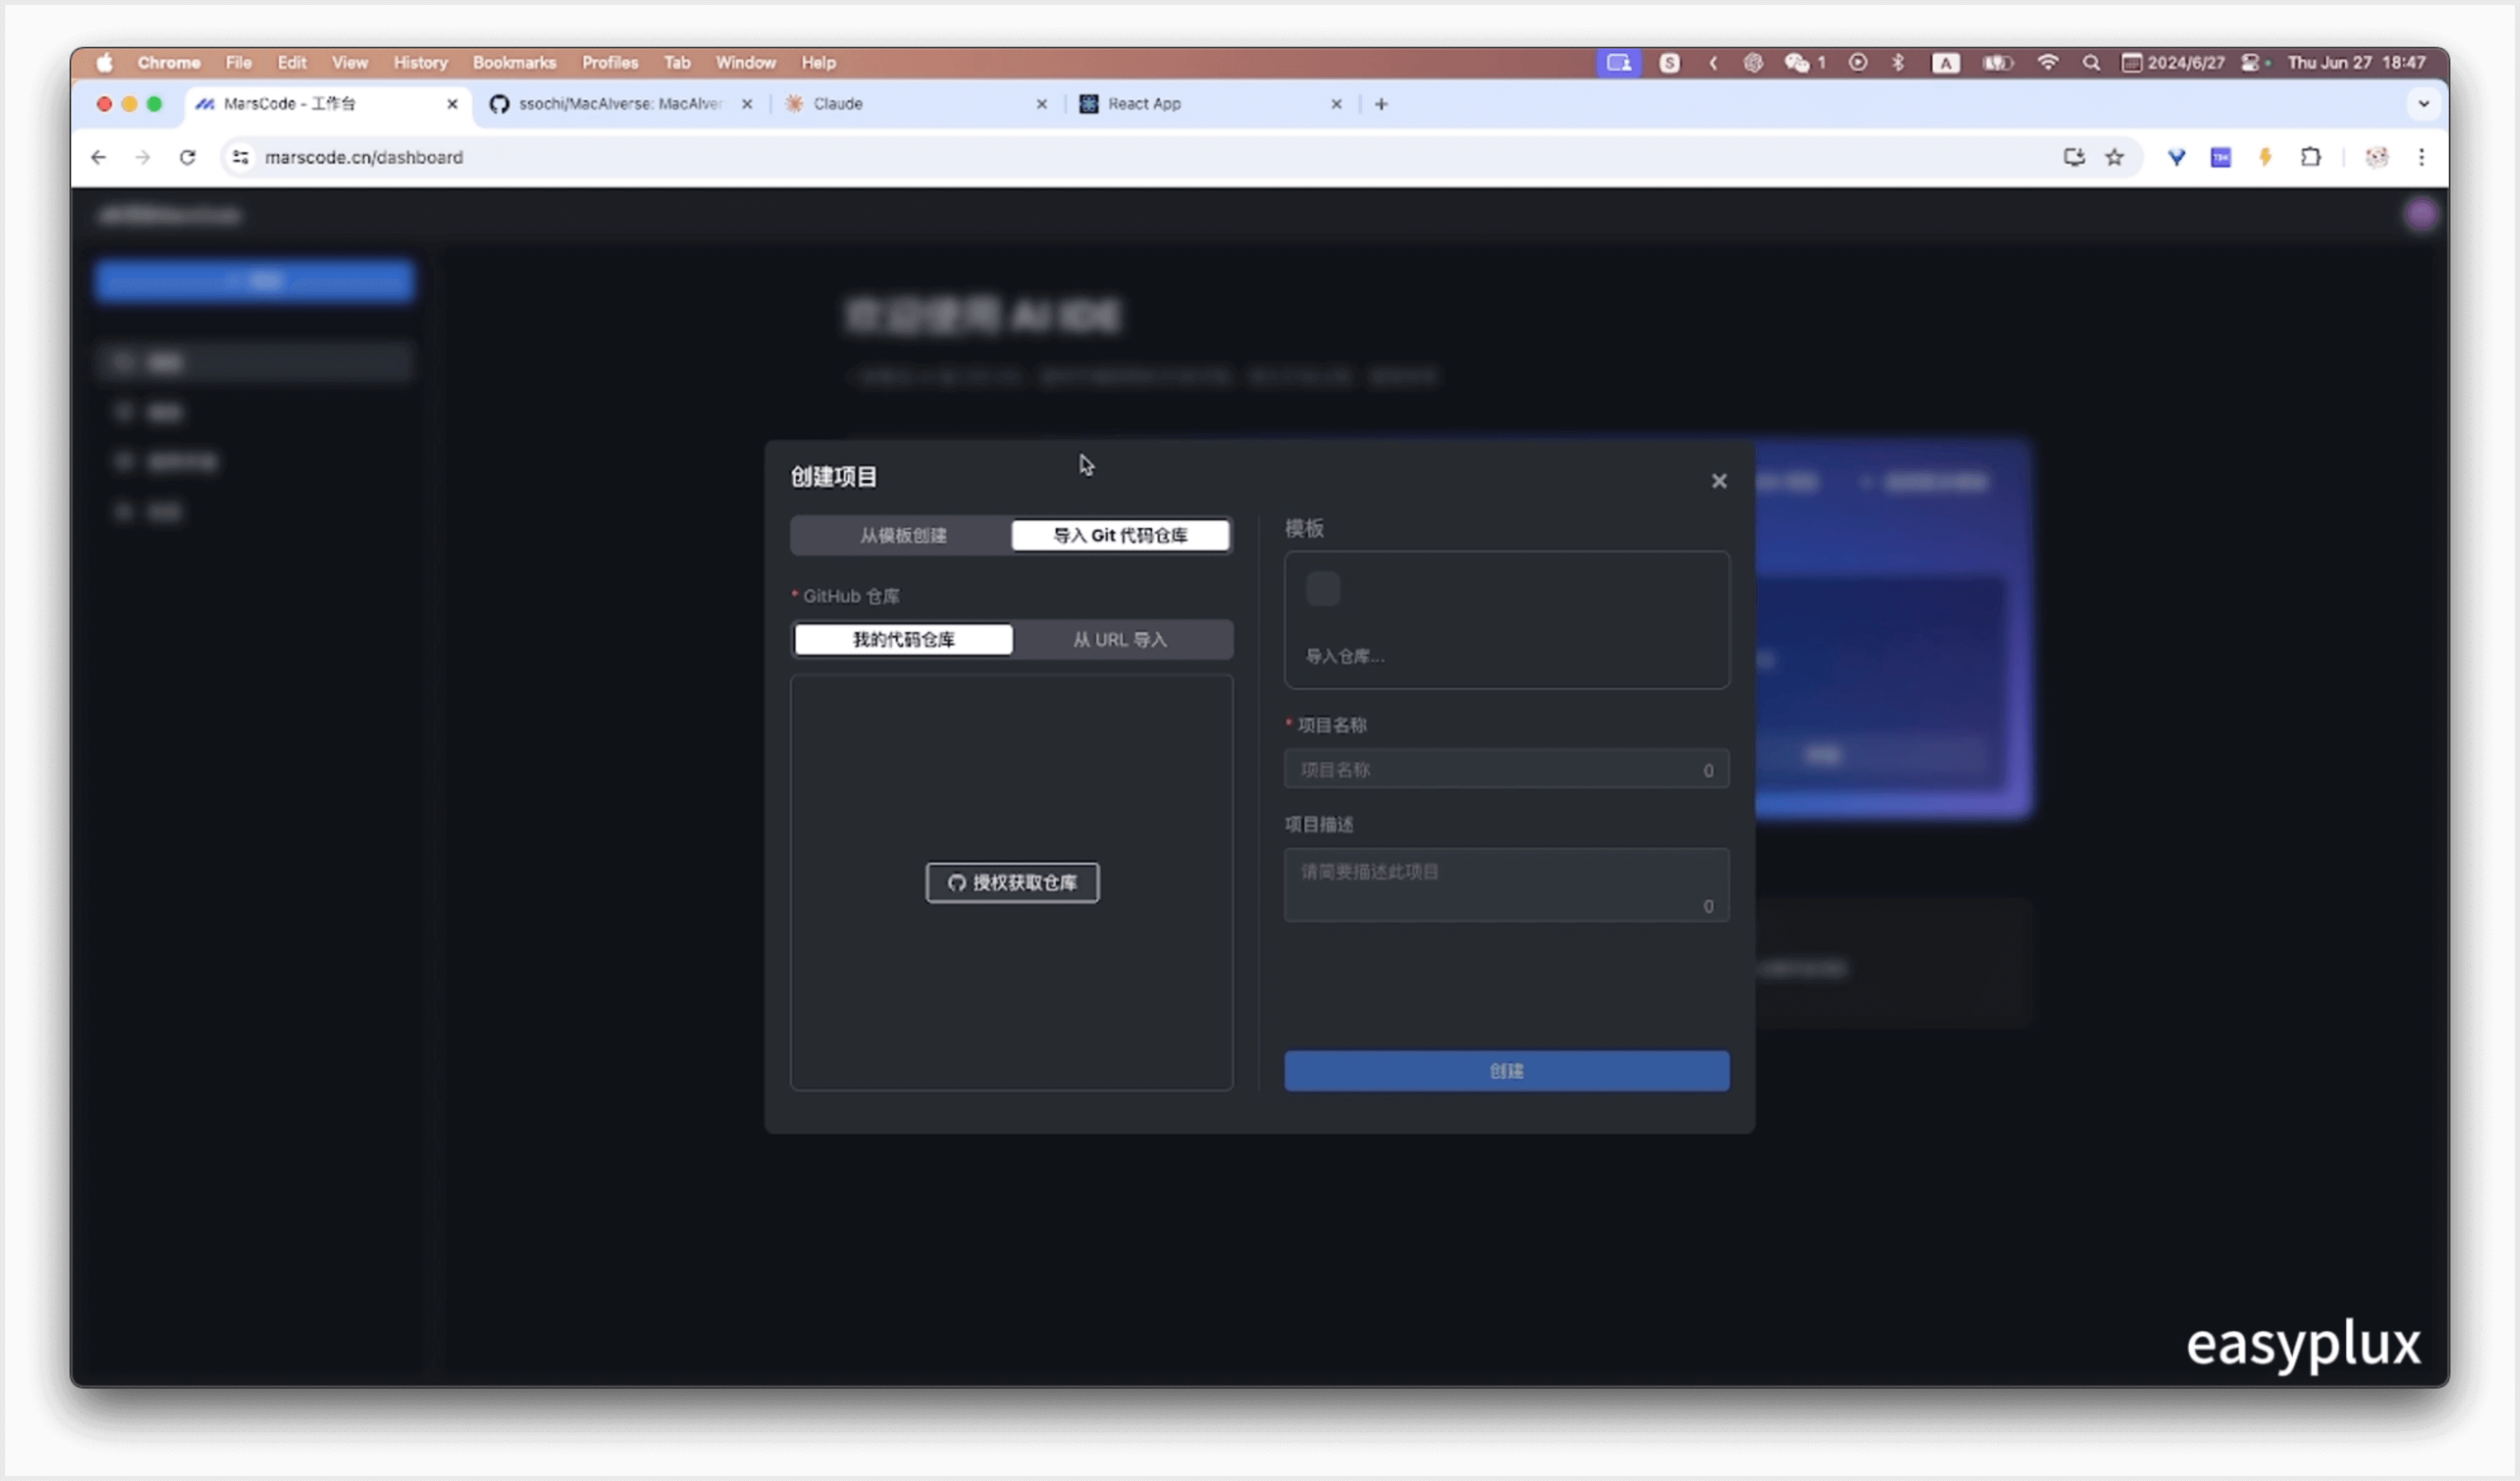Click the 创建 blue submit button

point(1507,1070)
